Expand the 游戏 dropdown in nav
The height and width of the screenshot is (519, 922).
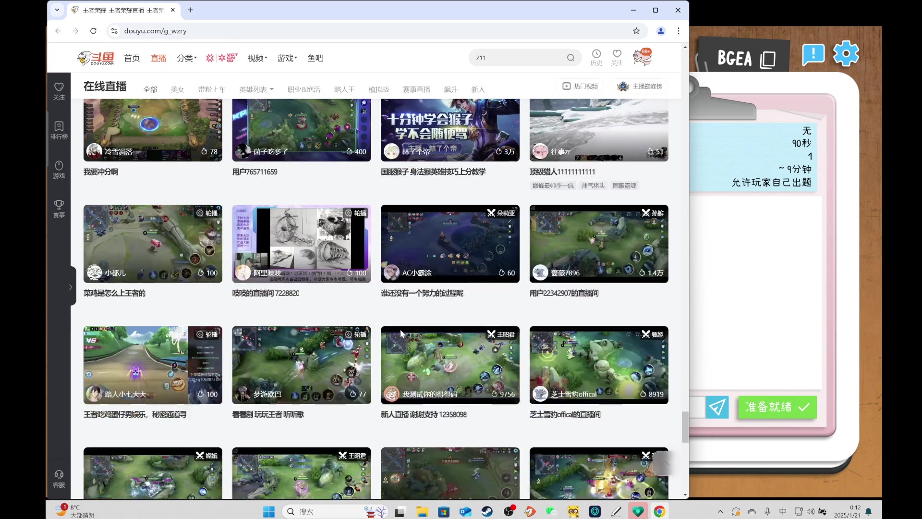tap(287, 58)
